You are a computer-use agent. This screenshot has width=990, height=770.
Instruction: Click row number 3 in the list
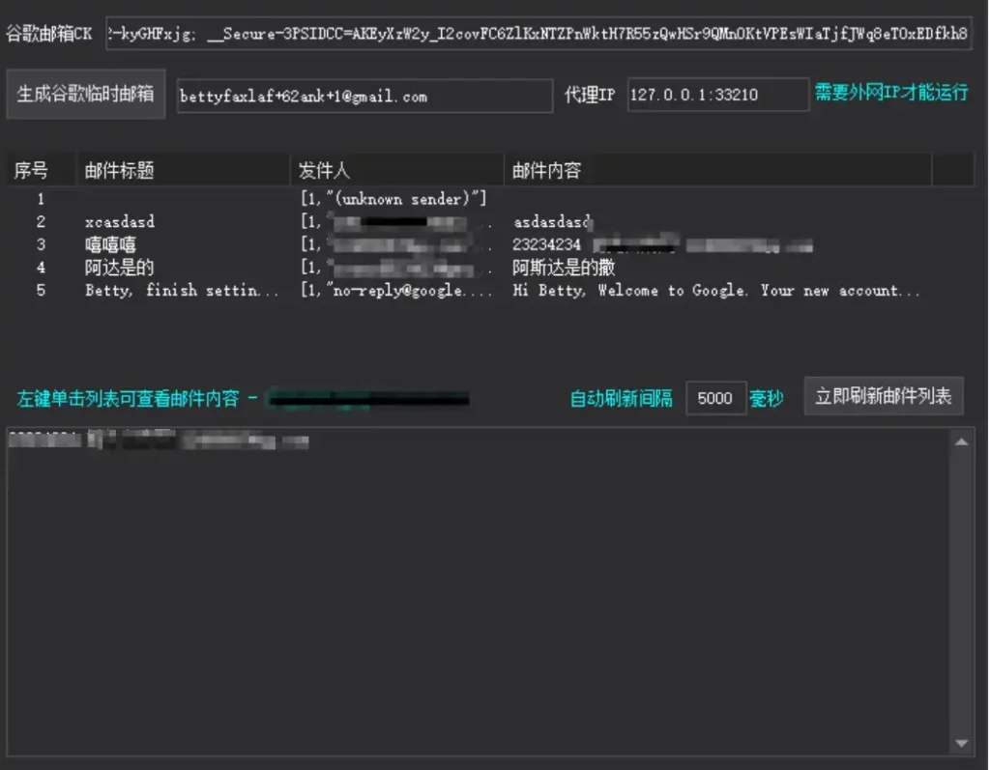(41, 244)
